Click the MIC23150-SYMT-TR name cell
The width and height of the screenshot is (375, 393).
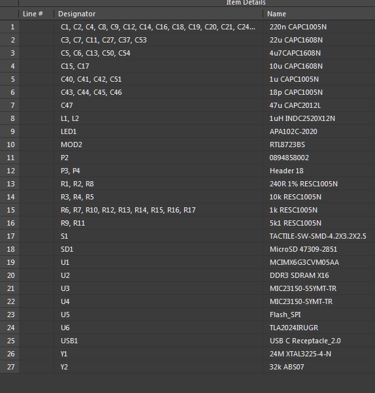[319, 301]
